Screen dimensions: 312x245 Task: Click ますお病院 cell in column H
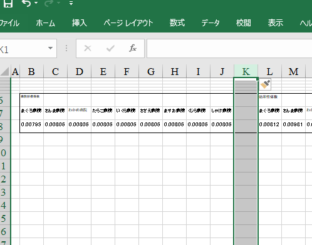(x=174, y=113)
